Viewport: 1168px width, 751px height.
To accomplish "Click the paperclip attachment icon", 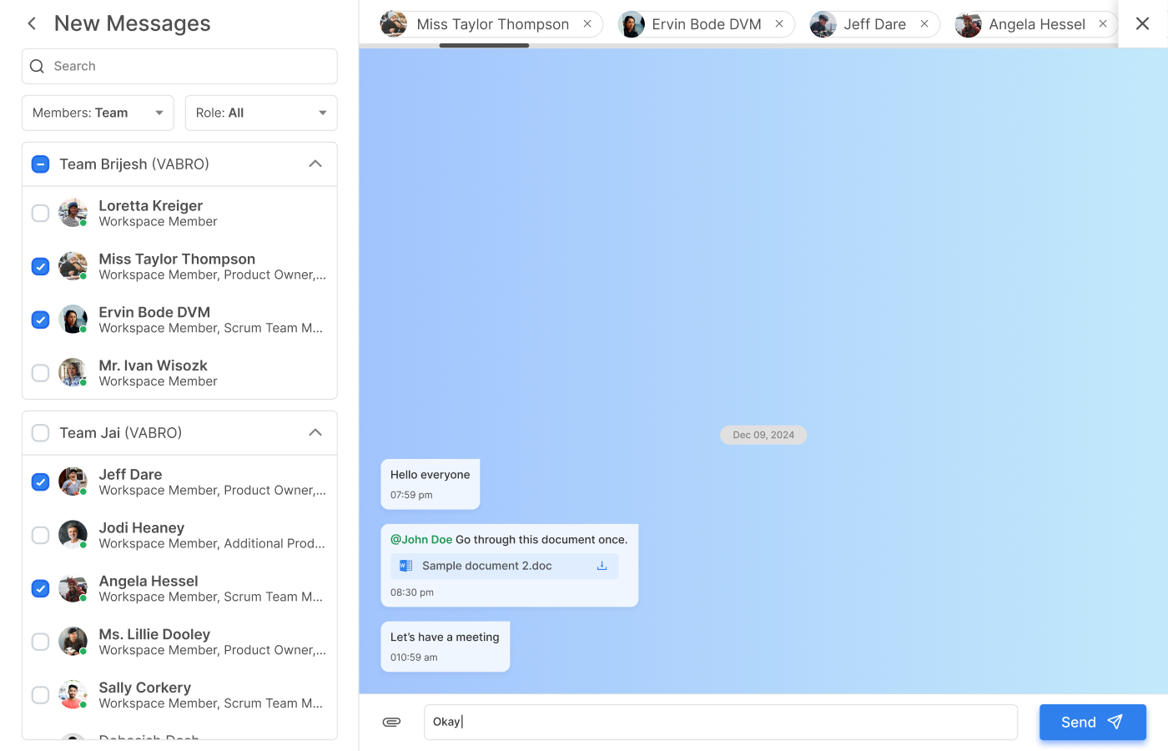I will 391,722.
